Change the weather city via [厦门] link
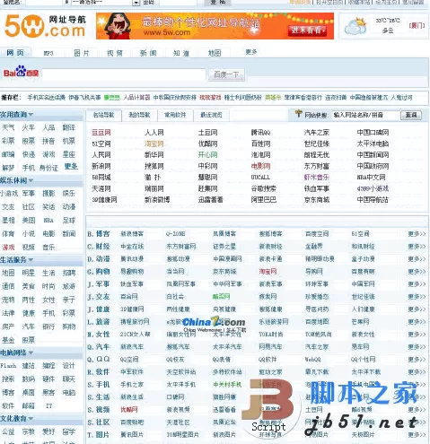The width and height of the screenshot is (430, 444). (x=417, y=26)
